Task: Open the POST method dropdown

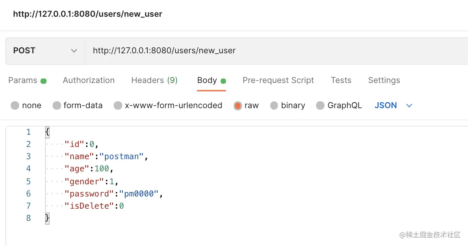Action: coord(45,51)
